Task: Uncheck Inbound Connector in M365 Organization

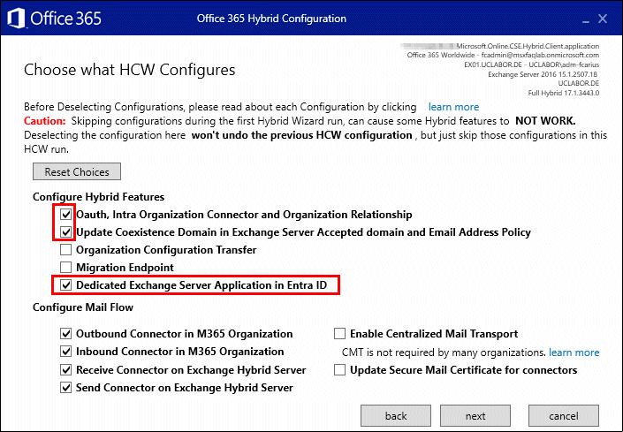Action: (x=66, y=352)
